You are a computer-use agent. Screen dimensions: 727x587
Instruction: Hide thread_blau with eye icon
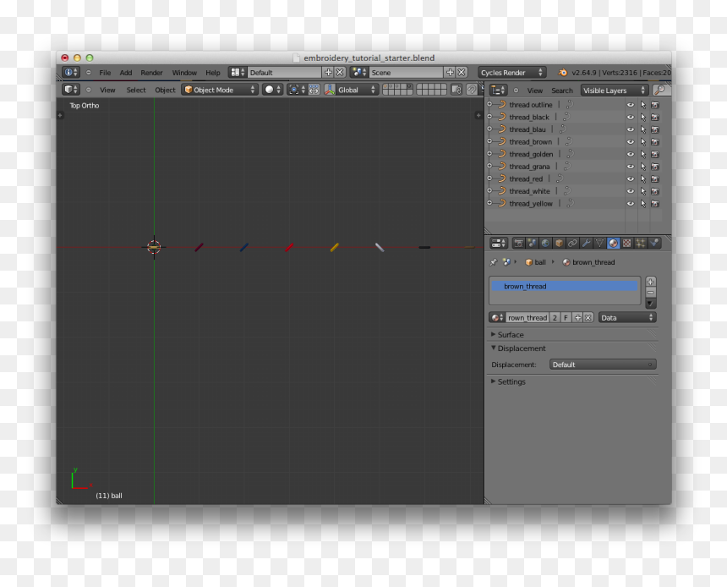point(631,129)
